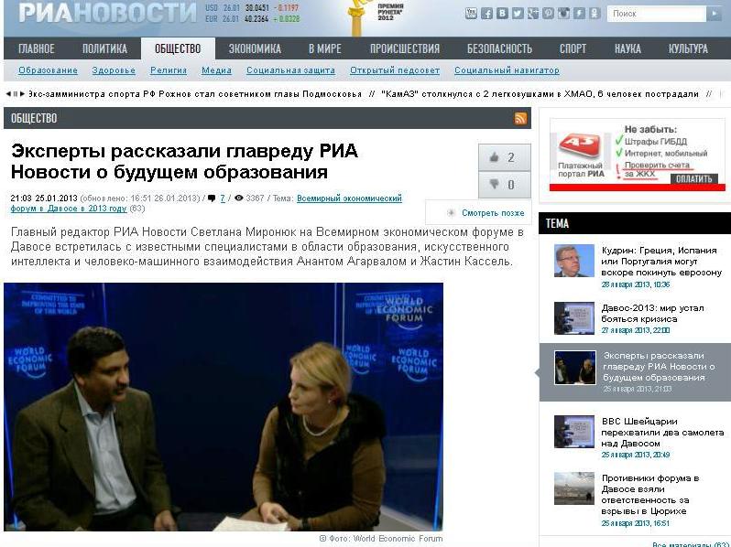Open the Политика menu section
The image size is (731, 547).
pos(104,48)
